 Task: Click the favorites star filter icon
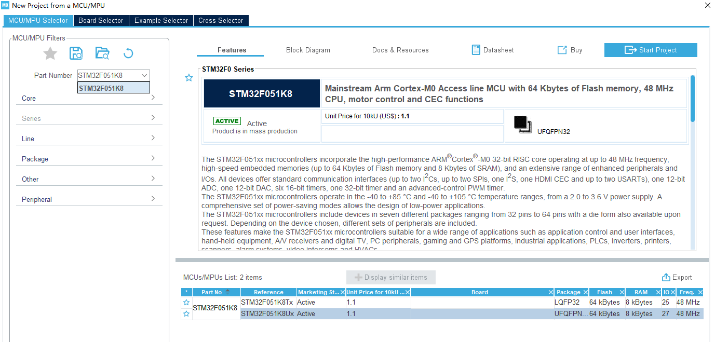50,53
